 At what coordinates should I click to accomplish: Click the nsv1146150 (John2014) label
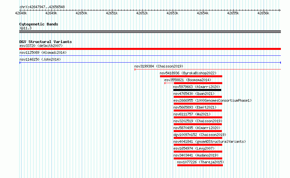point(40,59)
